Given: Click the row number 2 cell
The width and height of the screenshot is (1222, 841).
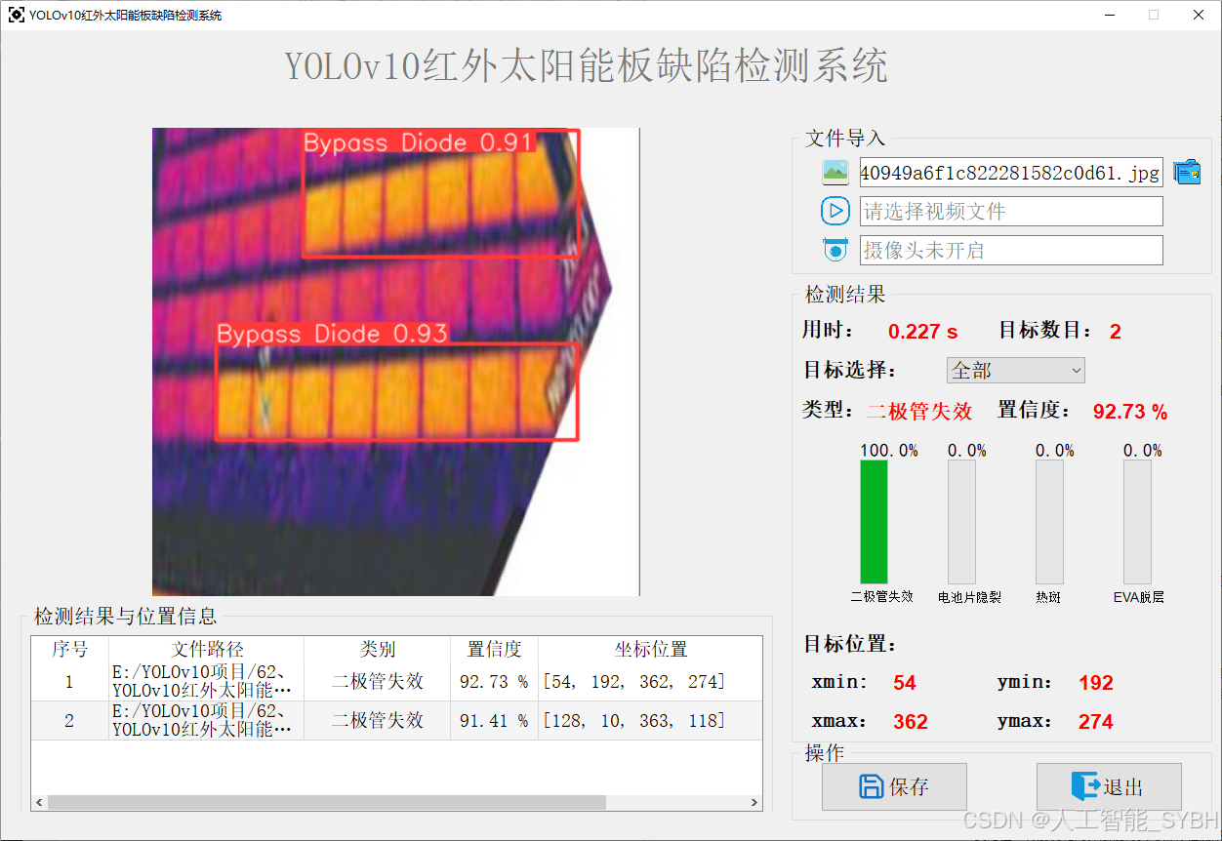Looking at the screenshot, I should tap(70, 720).
